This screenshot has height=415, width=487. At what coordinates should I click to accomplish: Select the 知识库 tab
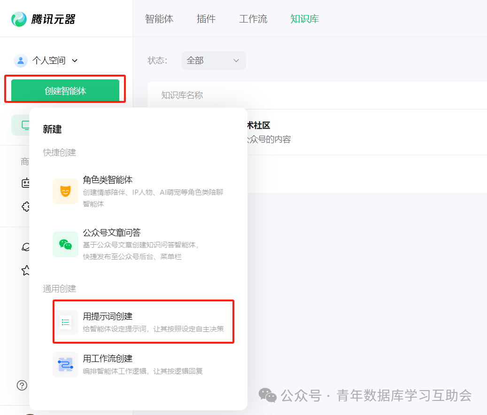tap(305, 19)
